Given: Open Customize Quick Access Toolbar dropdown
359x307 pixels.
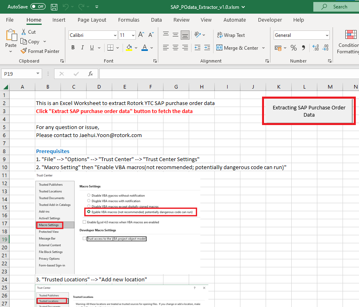Looking at the screenshot, I should [97, 7].
